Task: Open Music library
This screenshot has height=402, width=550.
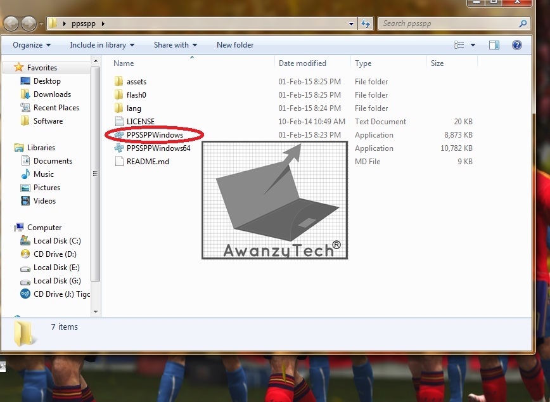Action: tap(44, 174)
